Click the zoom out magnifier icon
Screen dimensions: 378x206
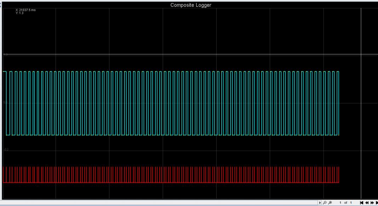pos(325,203)
